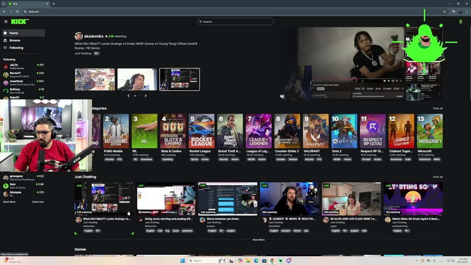Open Chrome tab search dropdown
Screen dimensions: 471x265
pyautogui.click(x=4, y=4)
